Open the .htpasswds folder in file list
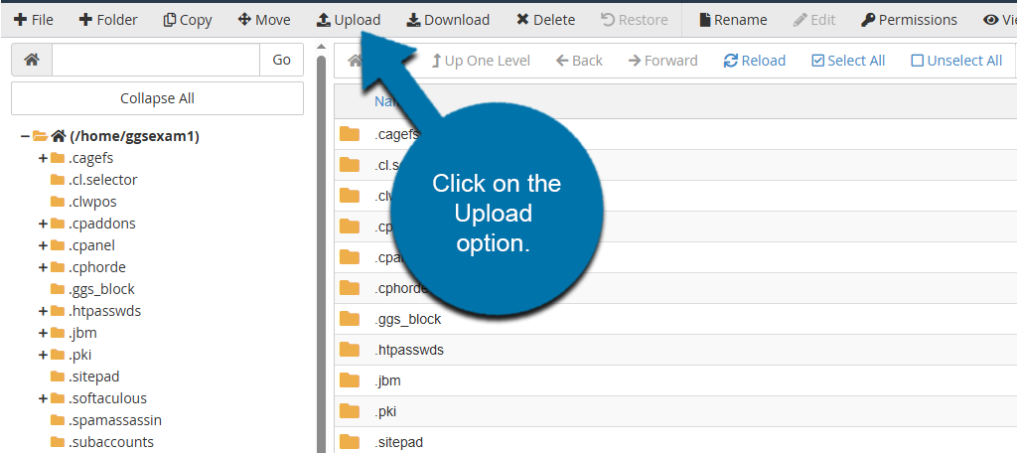This screenshot has height=453, width=1017. 409,350
